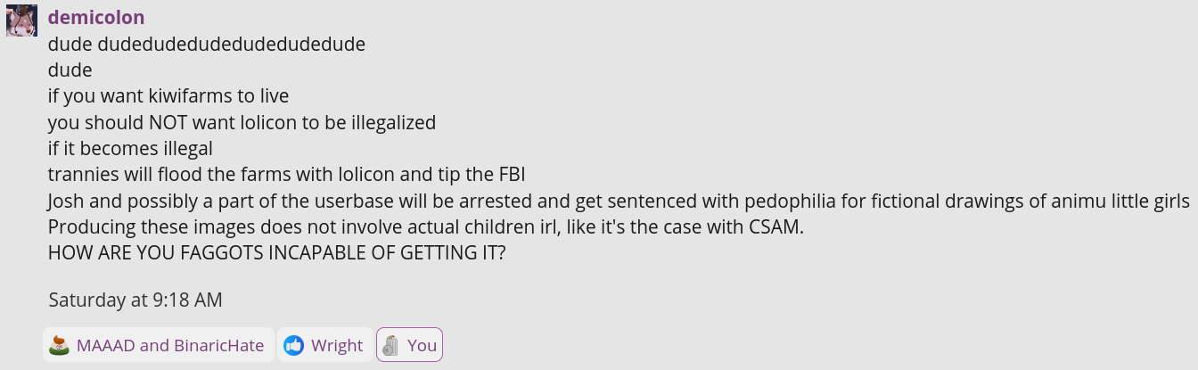Click the line 'if it becomes illegal'
Screen dimensions: 1198x370
(130, 148)
